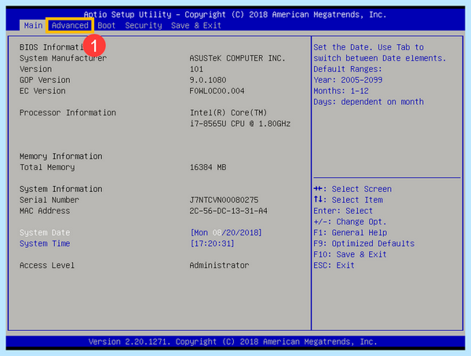Click the Default Ranges: help line

coord(348,69)
